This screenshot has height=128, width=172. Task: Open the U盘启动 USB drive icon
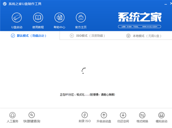(x=17, y=17)
